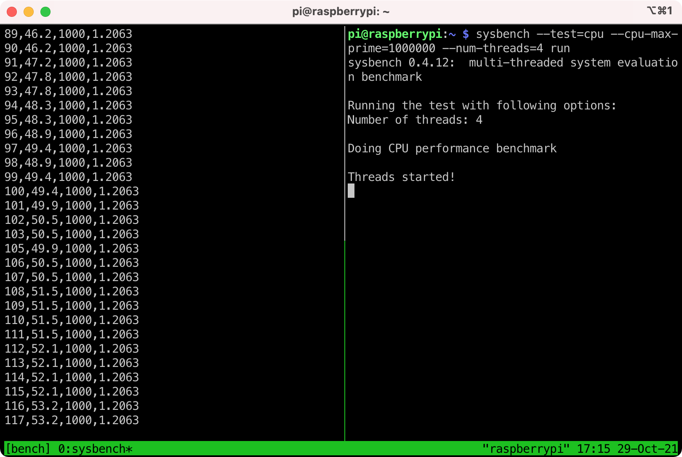
Task: Click the line starting with 100,49.4
Action: coord(72,191)
